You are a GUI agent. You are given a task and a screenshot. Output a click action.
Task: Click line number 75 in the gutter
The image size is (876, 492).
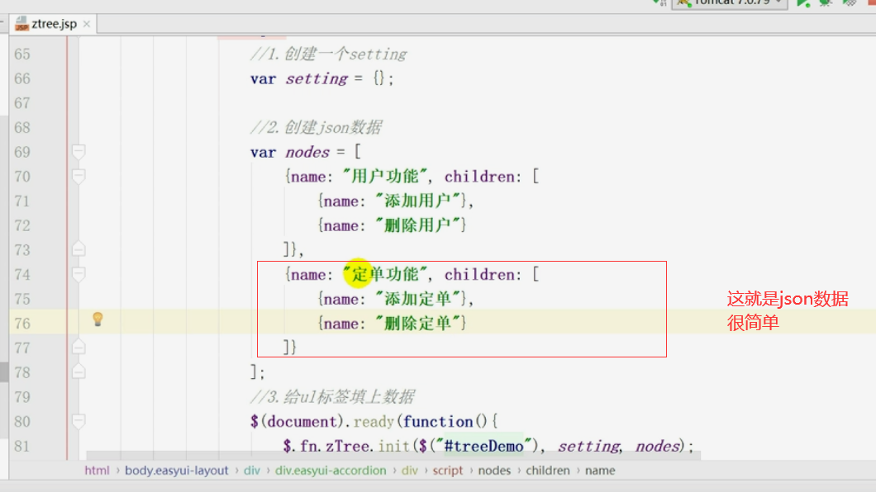pos(22,299)
